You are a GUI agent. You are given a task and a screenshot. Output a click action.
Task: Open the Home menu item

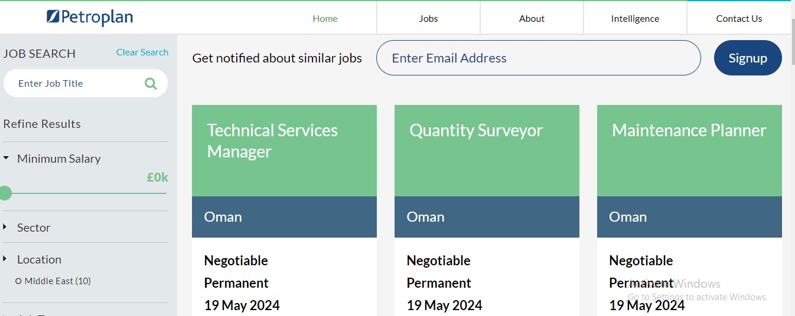pyautogui.click(x=325, y=18)
